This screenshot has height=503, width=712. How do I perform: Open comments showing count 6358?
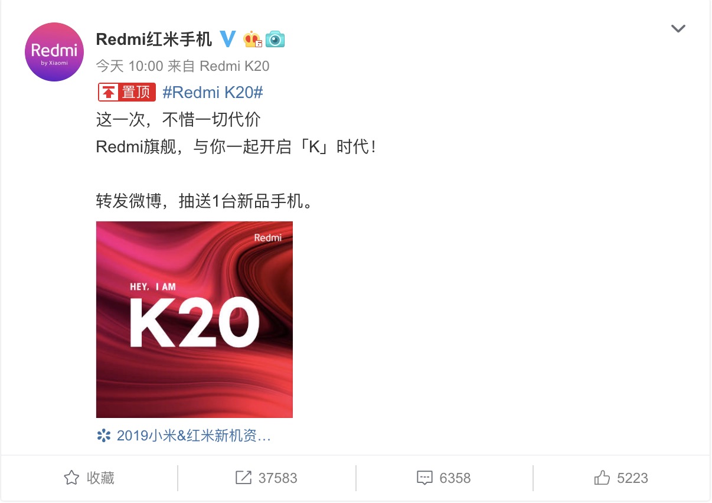pos(443,478)
